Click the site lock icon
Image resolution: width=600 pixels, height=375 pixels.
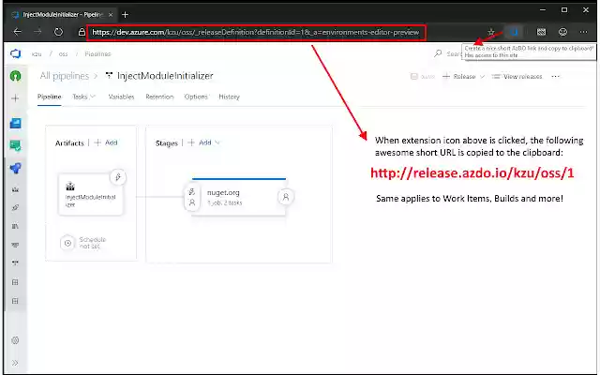(82, 32)
